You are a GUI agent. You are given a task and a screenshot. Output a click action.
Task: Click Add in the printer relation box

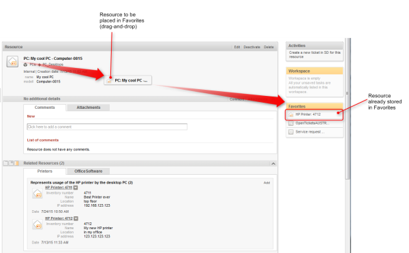coord(267,183)
